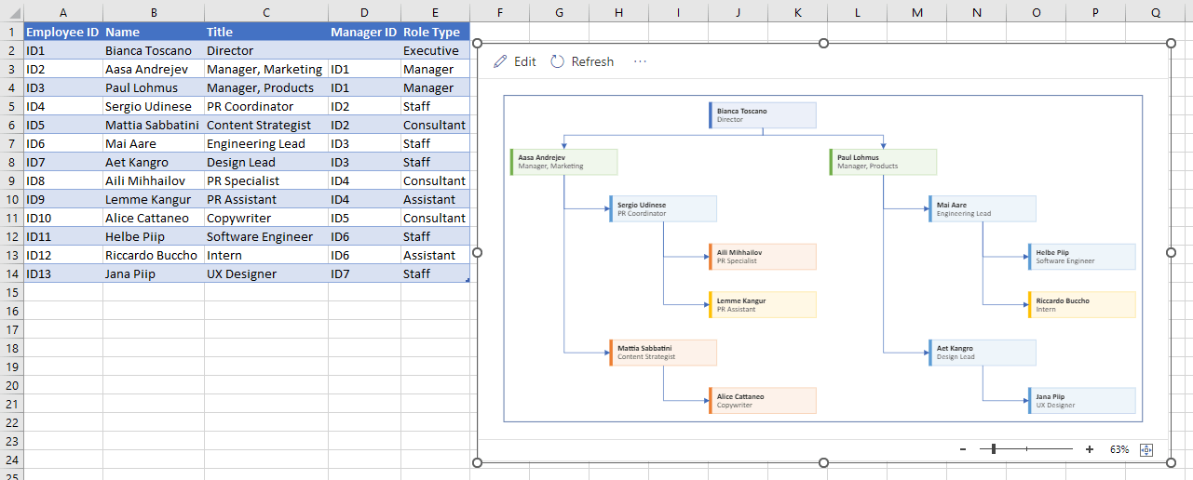
Task: Select row 14 header
Action: coord(11,273)
